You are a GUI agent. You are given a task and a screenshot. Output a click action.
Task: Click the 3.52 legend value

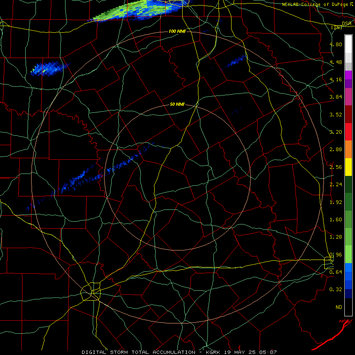coord(336,114)
